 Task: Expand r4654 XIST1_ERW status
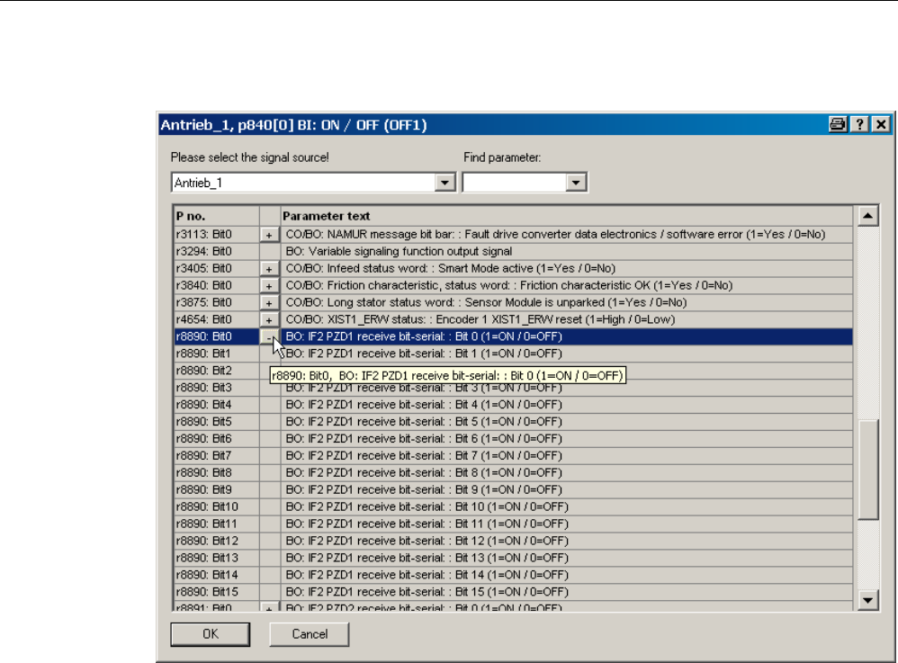pos(269,320)
